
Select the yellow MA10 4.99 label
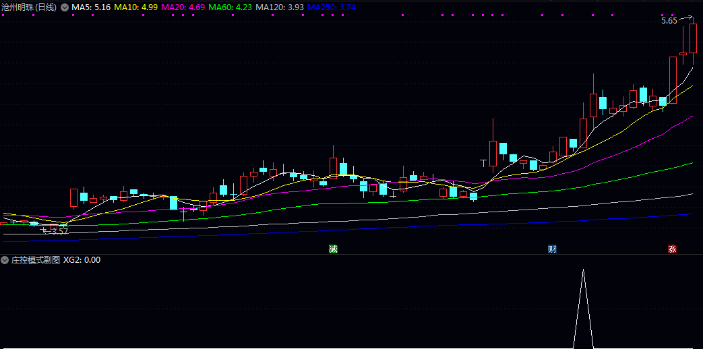point(137,7)
